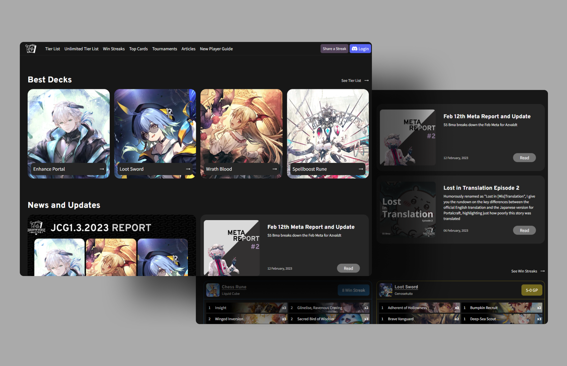Click the arrow beside See Win Streaks

click(543, 271)
